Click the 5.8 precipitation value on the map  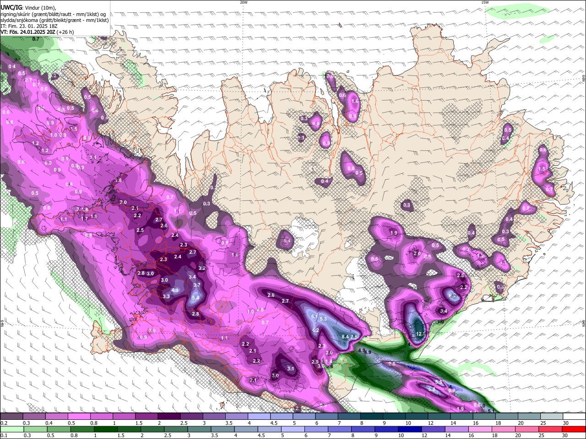tap(431, 390)
